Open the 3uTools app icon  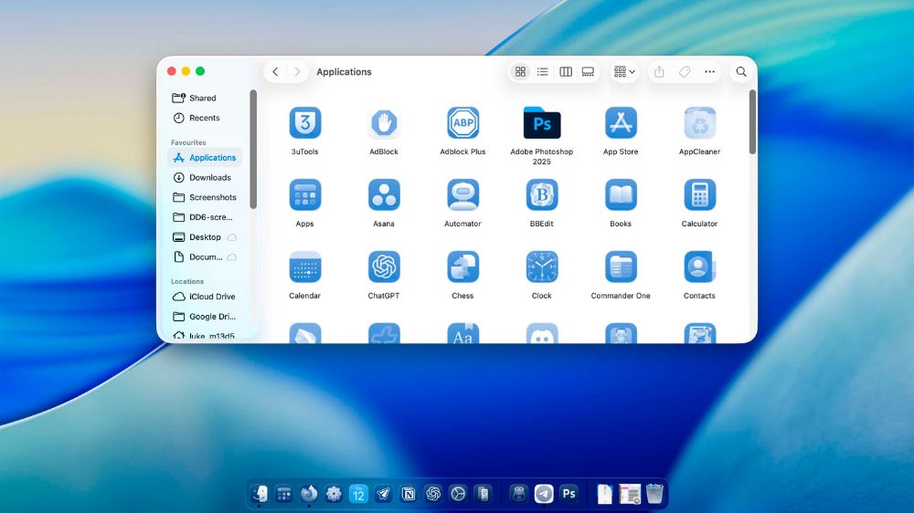[305, 123]
